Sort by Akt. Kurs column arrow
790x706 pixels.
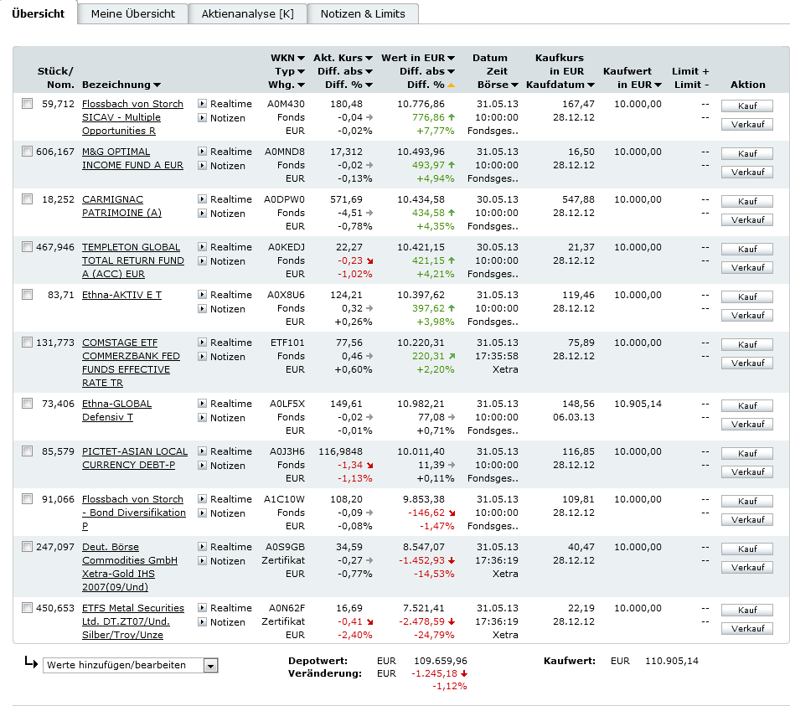[369, 59]
